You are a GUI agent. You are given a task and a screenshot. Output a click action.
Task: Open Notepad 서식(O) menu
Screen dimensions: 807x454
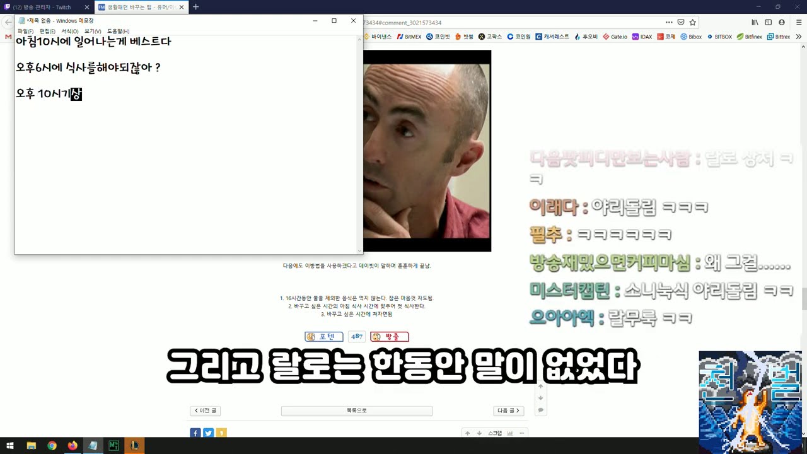(70, 31)
